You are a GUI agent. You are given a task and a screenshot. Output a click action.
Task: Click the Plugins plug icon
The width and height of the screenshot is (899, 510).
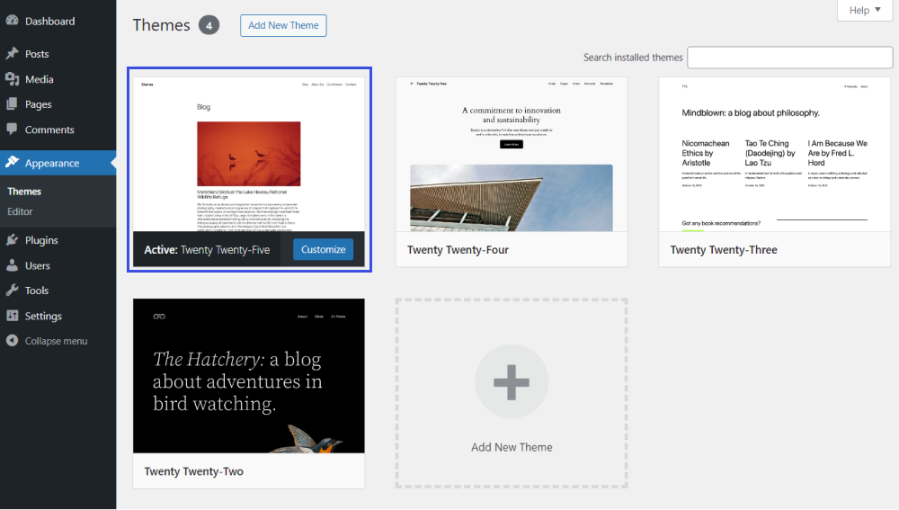coord(12,240)
